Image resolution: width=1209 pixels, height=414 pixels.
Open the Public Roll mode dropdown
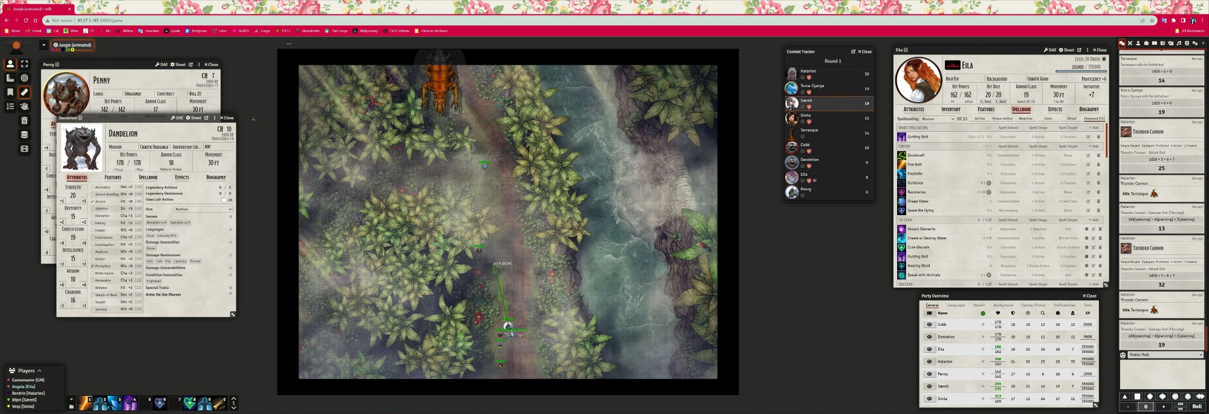click(x=1165, y=355)
